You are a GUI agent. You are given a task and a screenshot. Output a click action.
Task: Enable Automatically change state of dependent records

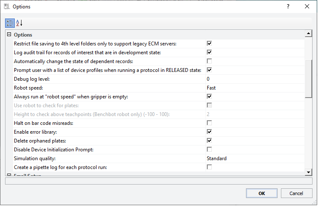[209, 61]
